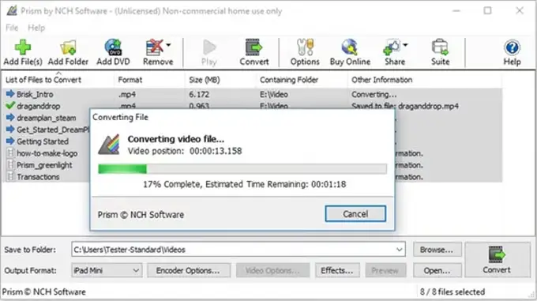Expand the Share dropdown arrow
The image size is (537, 301).
[405, 45]
